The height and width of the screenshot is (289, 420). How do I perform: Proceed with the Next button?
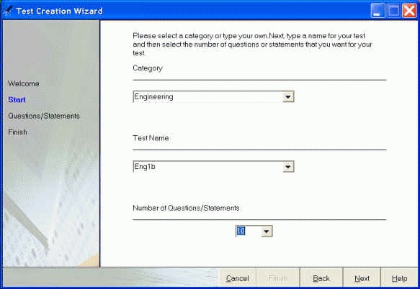362,278
